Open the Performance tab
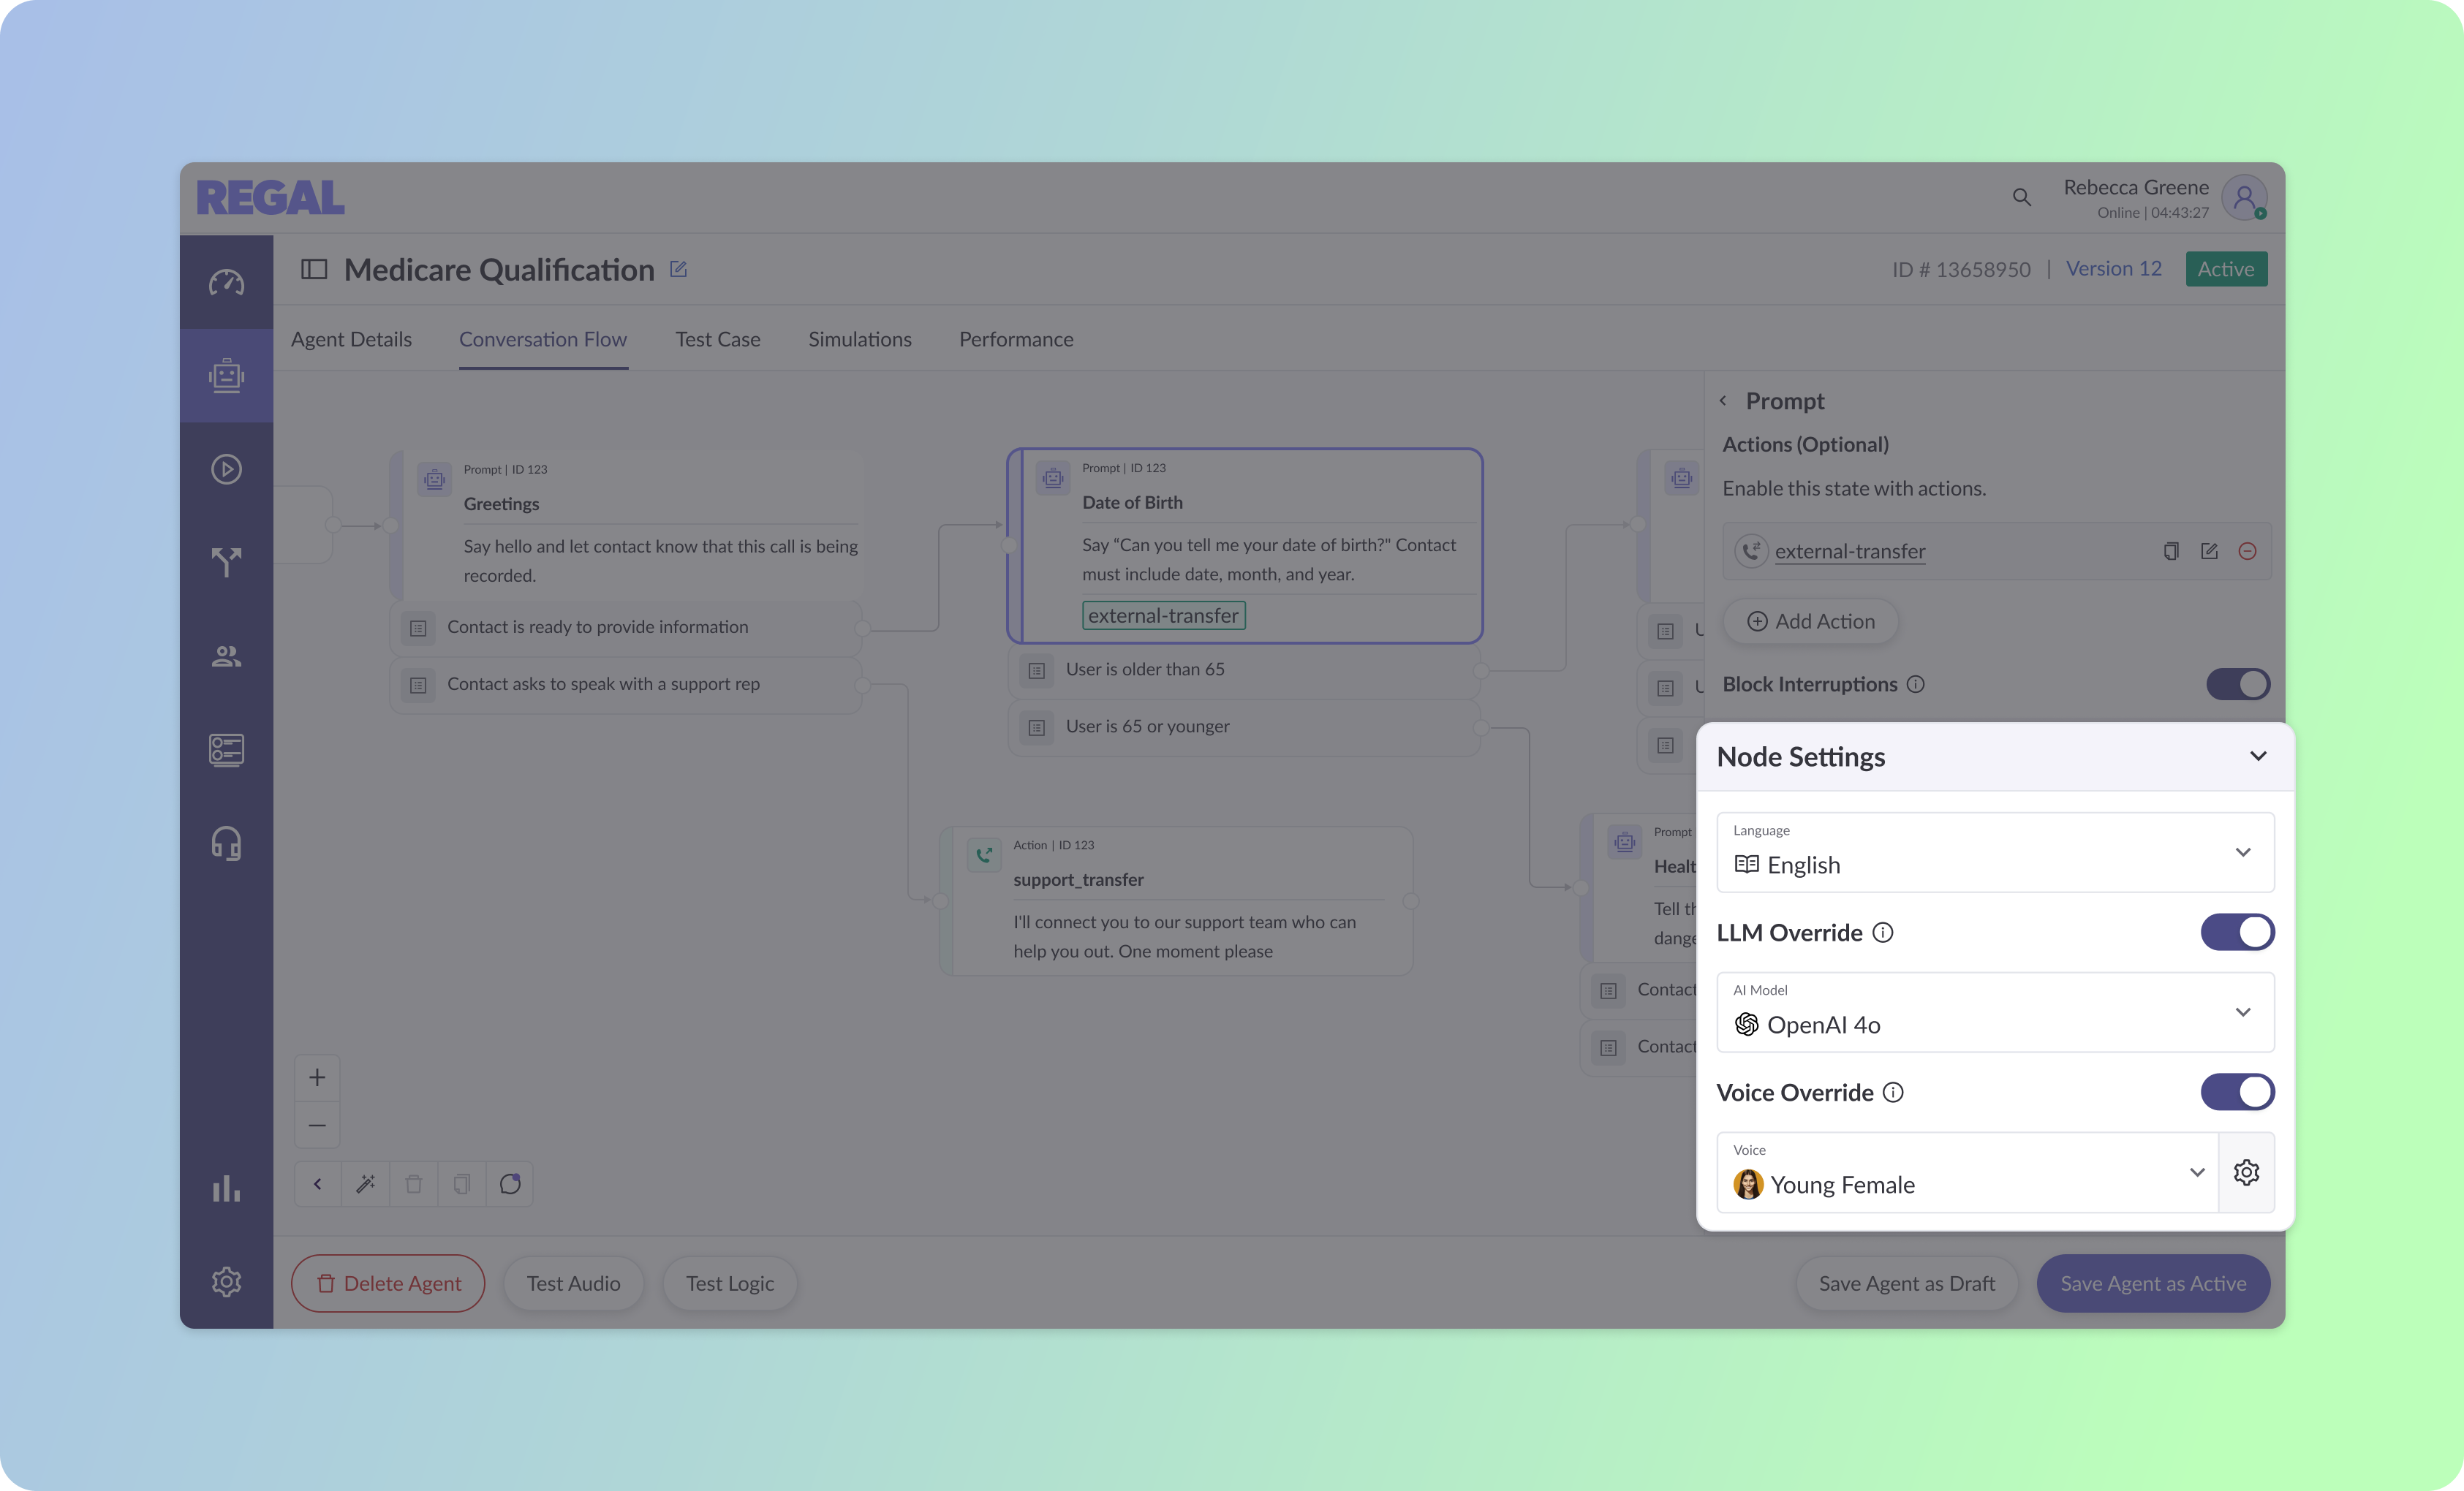The image size is (2464, 1491). (1016, 340)
